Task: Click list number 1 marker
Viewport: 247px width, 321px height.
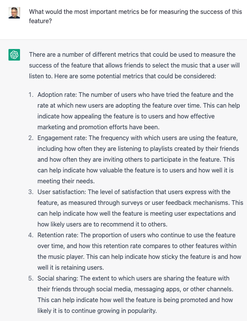Action: coord(31,95)
